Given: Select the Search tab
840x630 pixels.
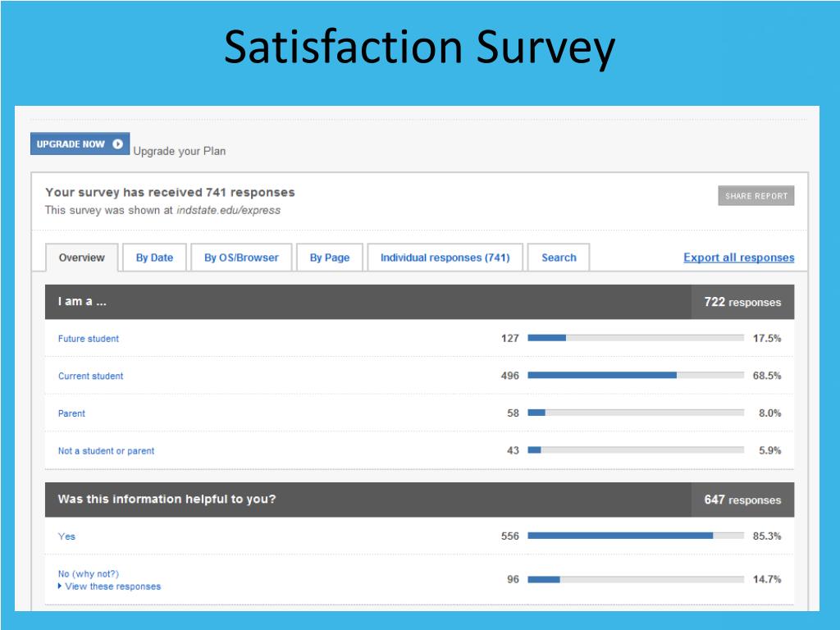Looking at the screenshot, I should 559,258.
